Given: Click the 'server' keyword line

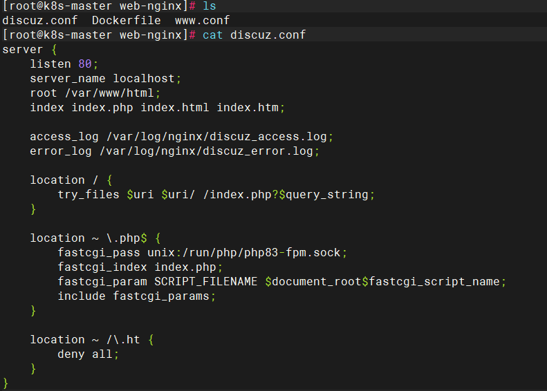Looking at the screenshot, I should [22, 50].
